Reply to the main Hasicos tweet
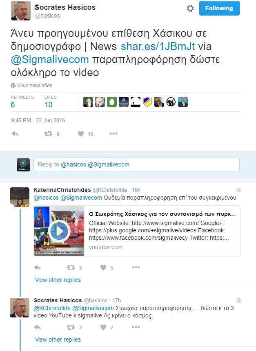 click(x=15, y=134)
